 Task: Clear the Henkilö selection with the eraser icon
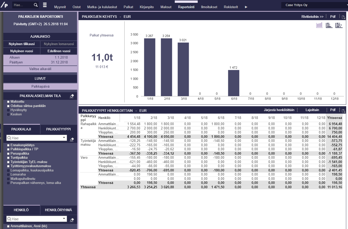pos(72,220)
